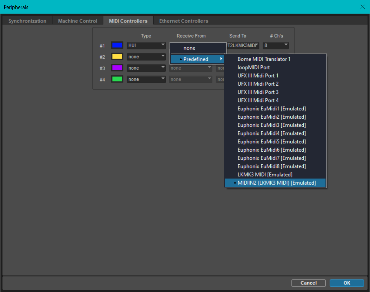Pick UFX III Midi Port 3
The width and height of the screenshot is (370, 292).
pyautogui.click(x=258, y=92)
